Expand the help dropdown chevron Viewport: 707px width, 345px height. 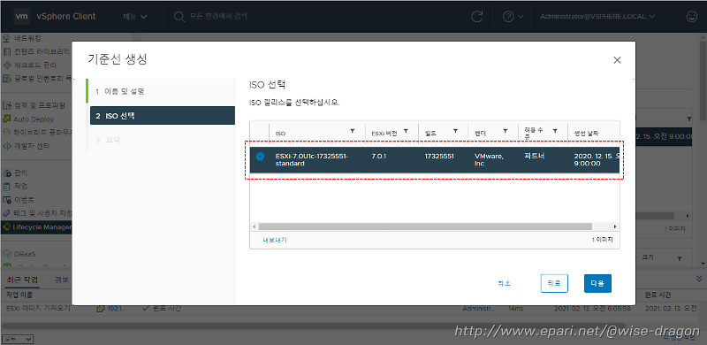pos(521,17)
